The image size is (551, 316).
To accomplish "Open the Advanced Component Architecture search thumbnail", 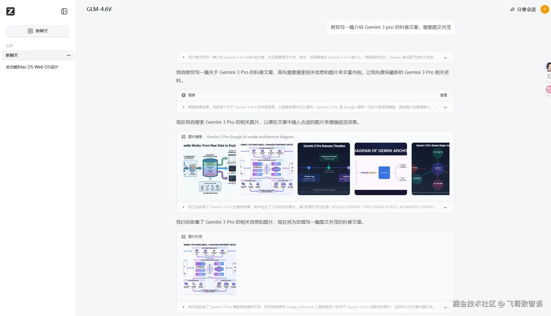I will pyautogui.click(x=267, y=169).
